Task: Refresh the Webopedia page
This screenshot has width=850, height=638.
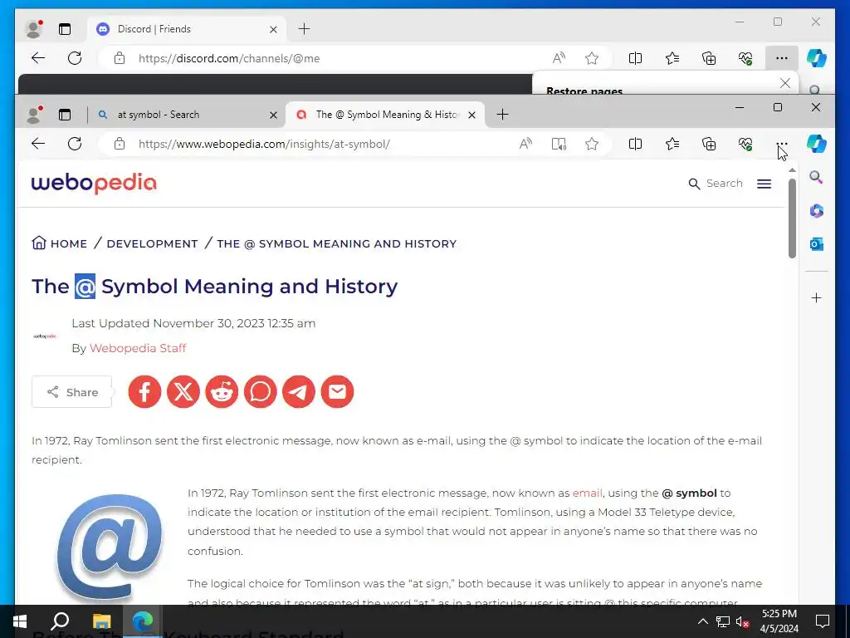Action: point(75,144)
